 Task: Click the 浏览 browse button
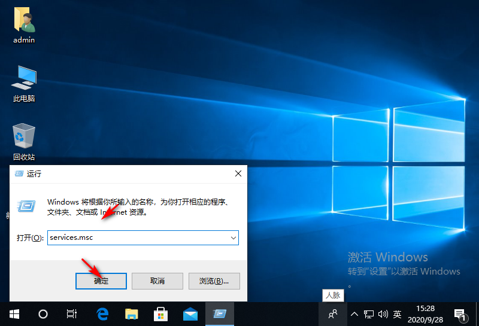[x=214, y=281]
